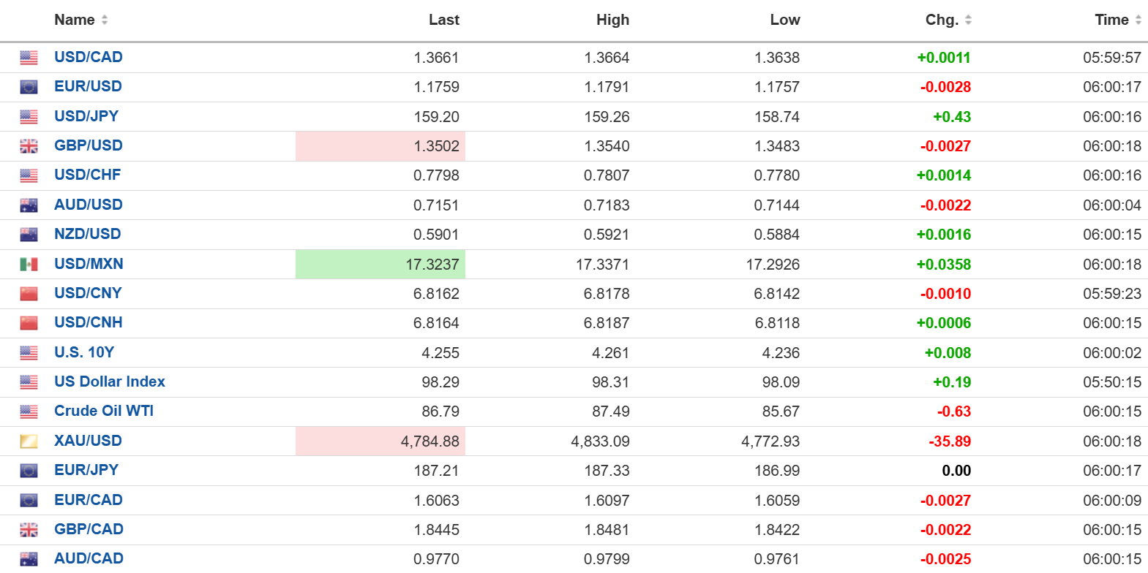
Task: Click the Mexican flag icon beside USD/MXN
Action: tap(29, 264)
